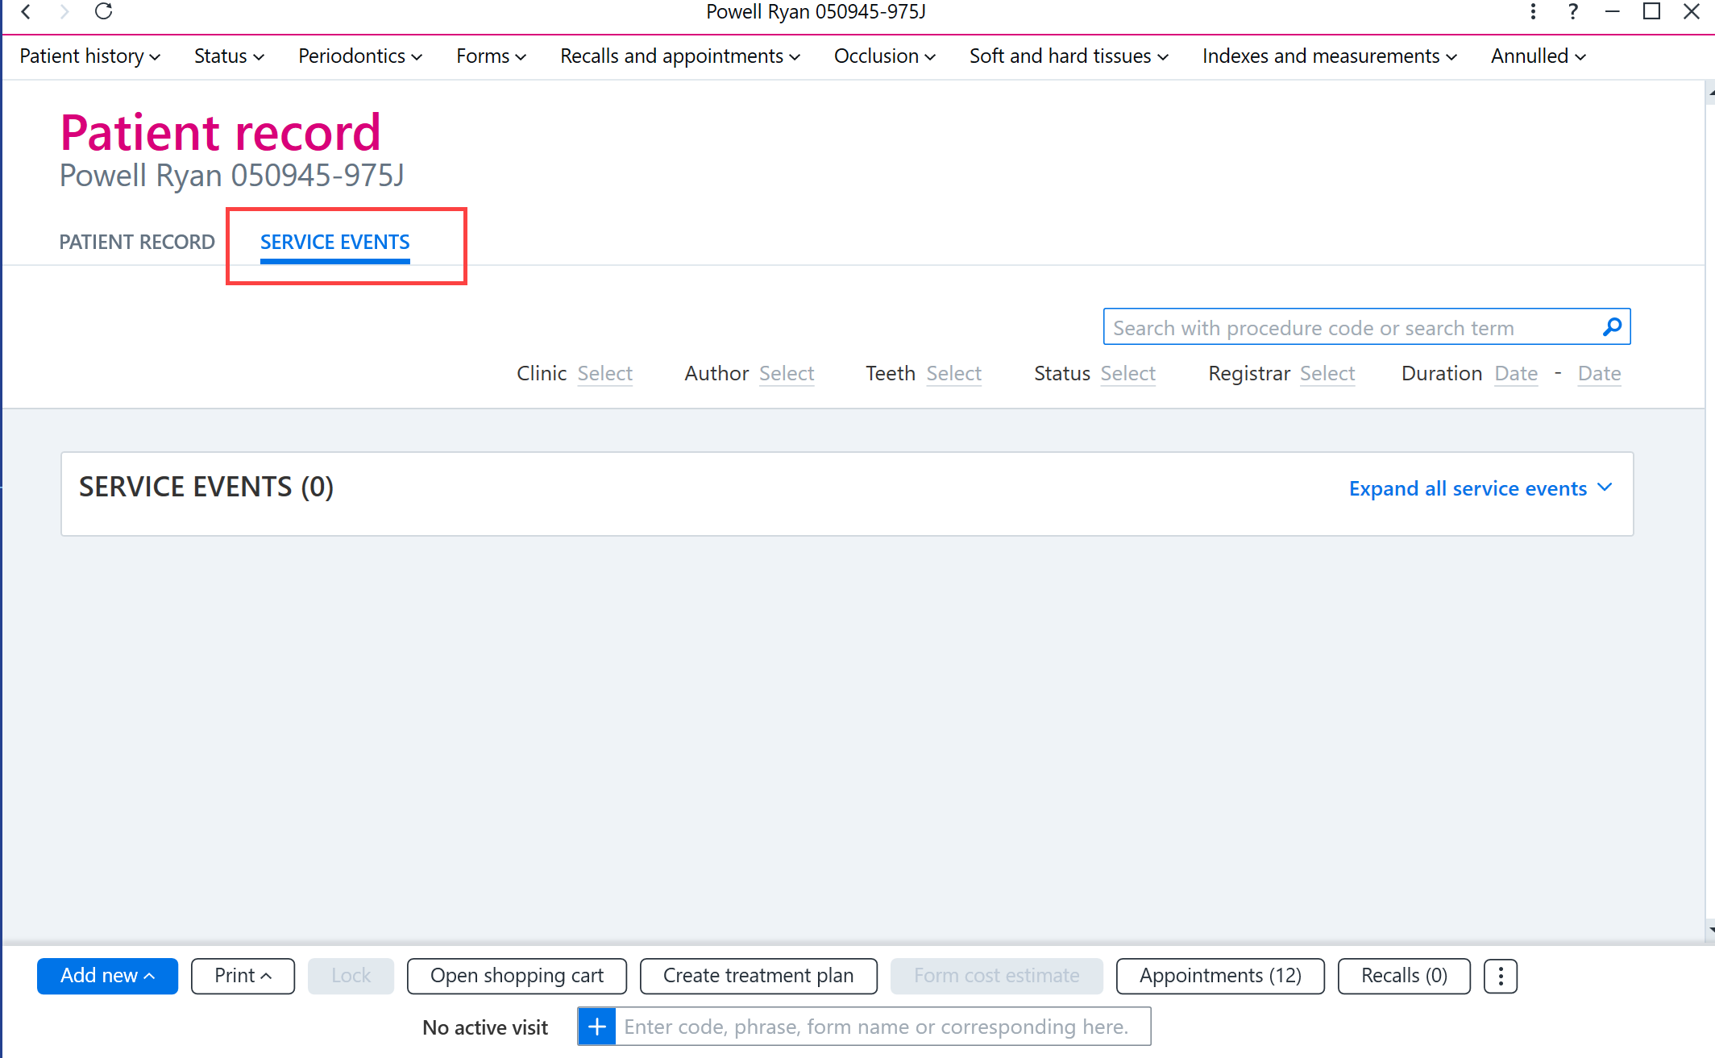Click the forward navigation arrow
The width and height of the screenshot is (1715, 1058).
[x=64, y=11]
